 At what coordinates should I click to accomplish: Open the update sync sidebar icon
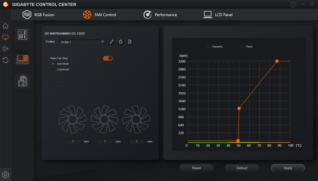click(6, 60)
